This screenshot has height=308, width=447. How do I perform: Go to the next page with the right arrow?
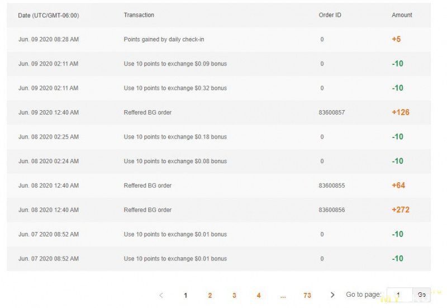tap(332, 295)
